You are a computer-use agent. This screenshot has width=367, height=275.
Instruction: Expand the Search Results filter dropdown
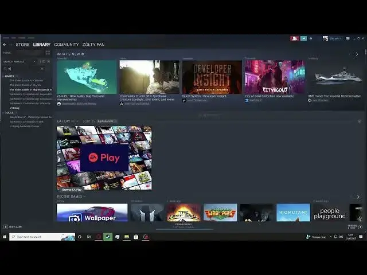[x=34, y=61]
